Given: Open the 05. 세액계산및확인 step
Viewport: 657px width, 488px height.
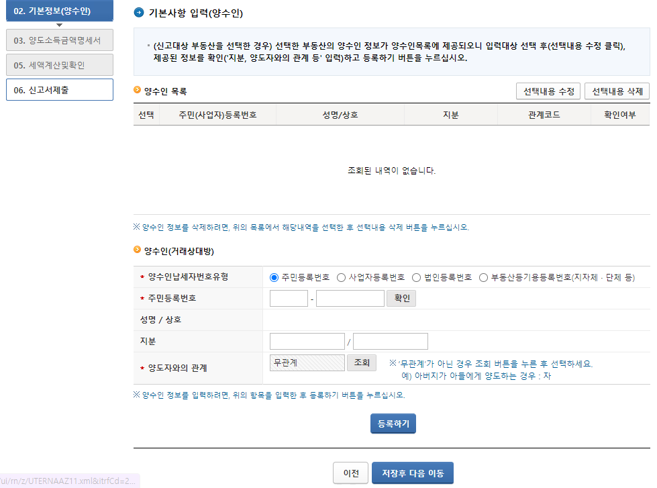Looking at the screenshot, I should (x=59, y=64).
